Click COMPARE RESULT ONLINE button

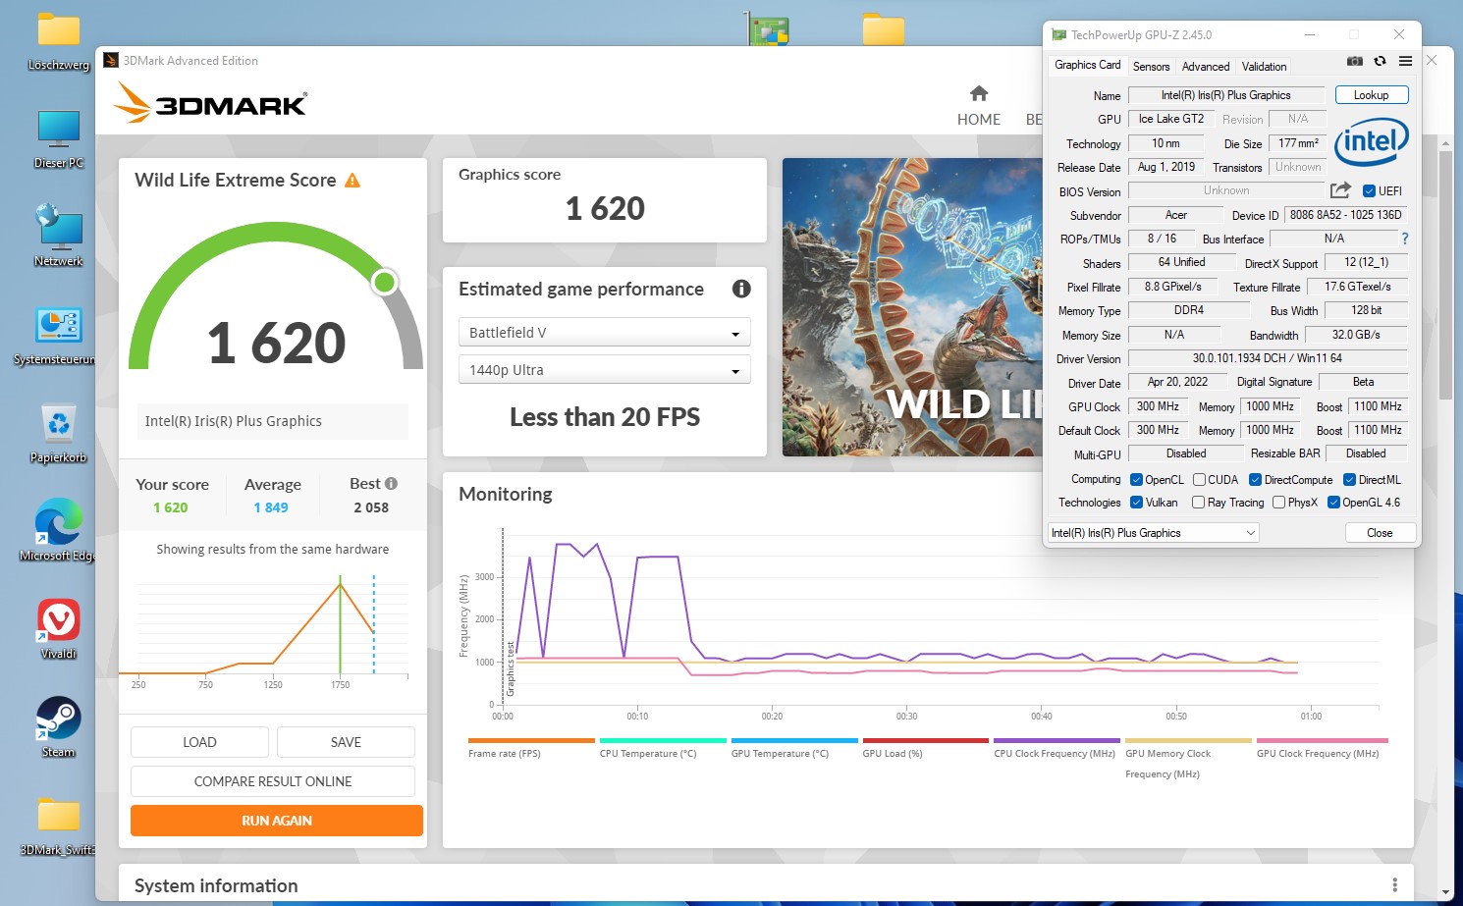coord(273,781)
